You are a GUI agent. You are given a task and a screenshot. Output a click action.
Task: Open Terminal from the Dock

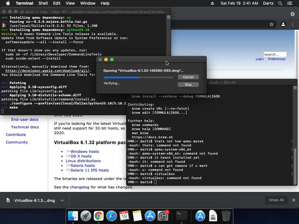[181, 216]
